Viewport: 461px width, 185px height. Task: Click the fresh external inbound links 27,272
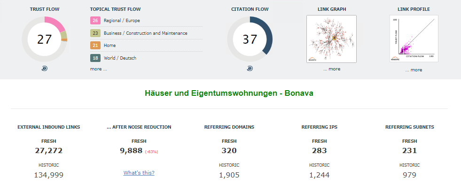(49, 151)
